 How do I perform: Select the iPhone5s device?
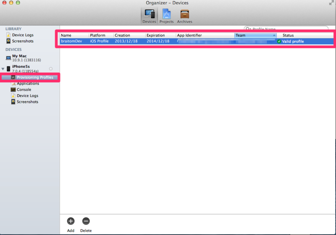25,69
